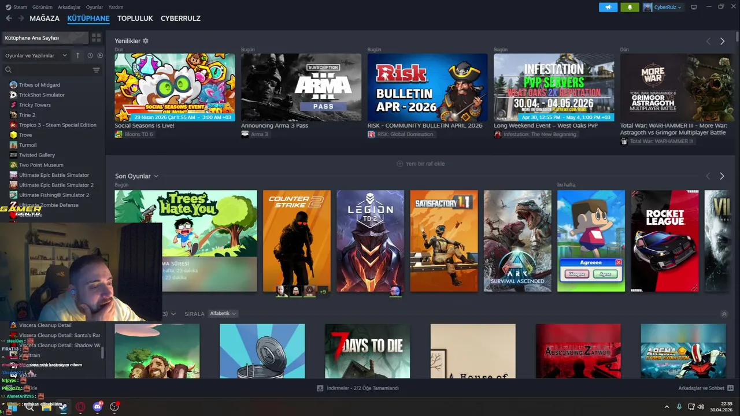Open Arma 3 small game icon
Viewport: 740px width, 416px height.
point(245,134)
